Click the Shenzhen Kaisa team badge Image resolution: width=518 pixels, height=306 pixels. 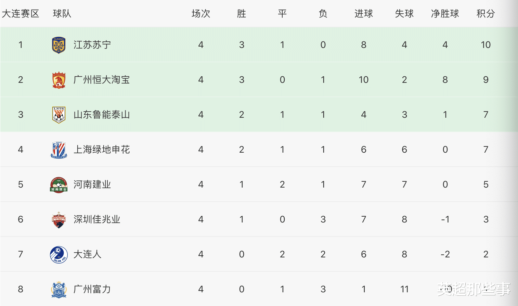click(x=59, y=220)
